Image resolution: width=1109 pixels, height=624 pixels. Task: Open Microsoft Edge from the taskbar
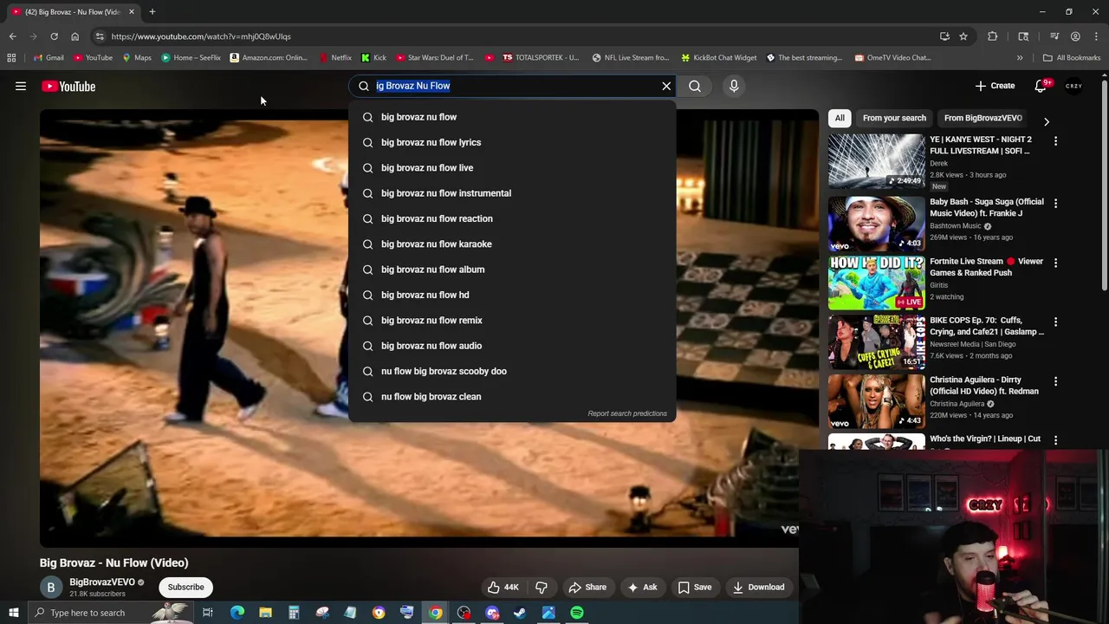(x=237, y=613)
